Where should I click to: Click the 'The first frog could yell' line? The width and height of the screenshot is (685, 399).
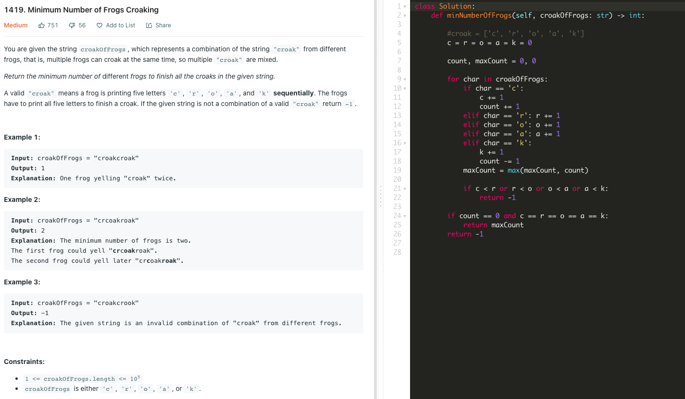84,251
